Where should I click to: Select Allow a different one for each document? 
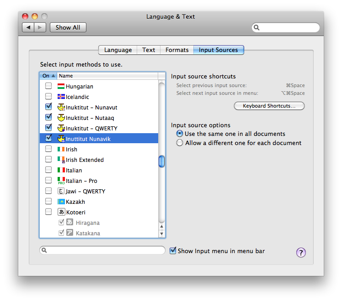[x=180, y=143]
